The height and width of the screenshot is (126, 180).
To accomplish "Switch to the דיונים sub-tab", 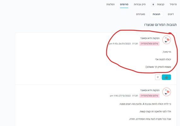I will tap(171, 14).
